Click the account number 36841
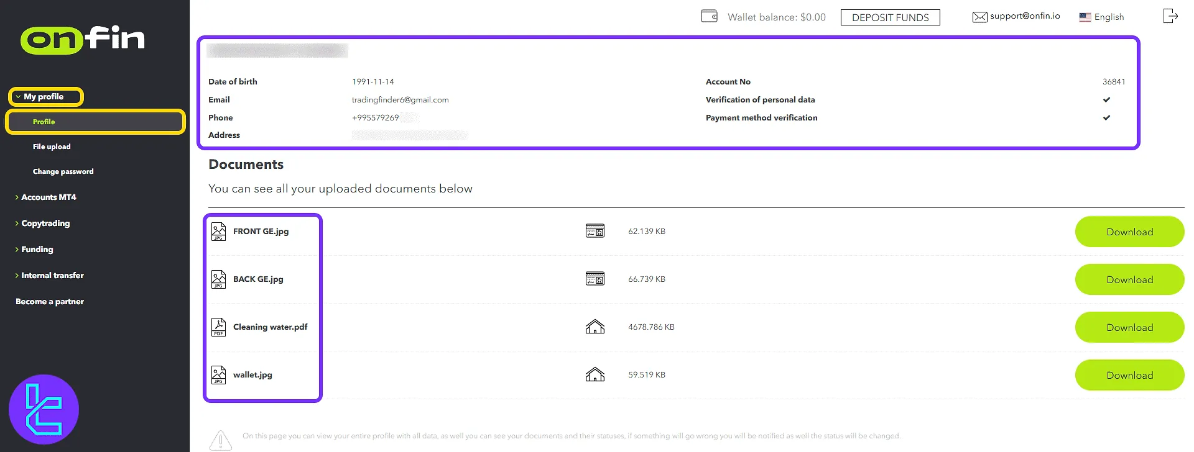Image resolution: width=1194 pixels, height=452 pixels. 1114,82
